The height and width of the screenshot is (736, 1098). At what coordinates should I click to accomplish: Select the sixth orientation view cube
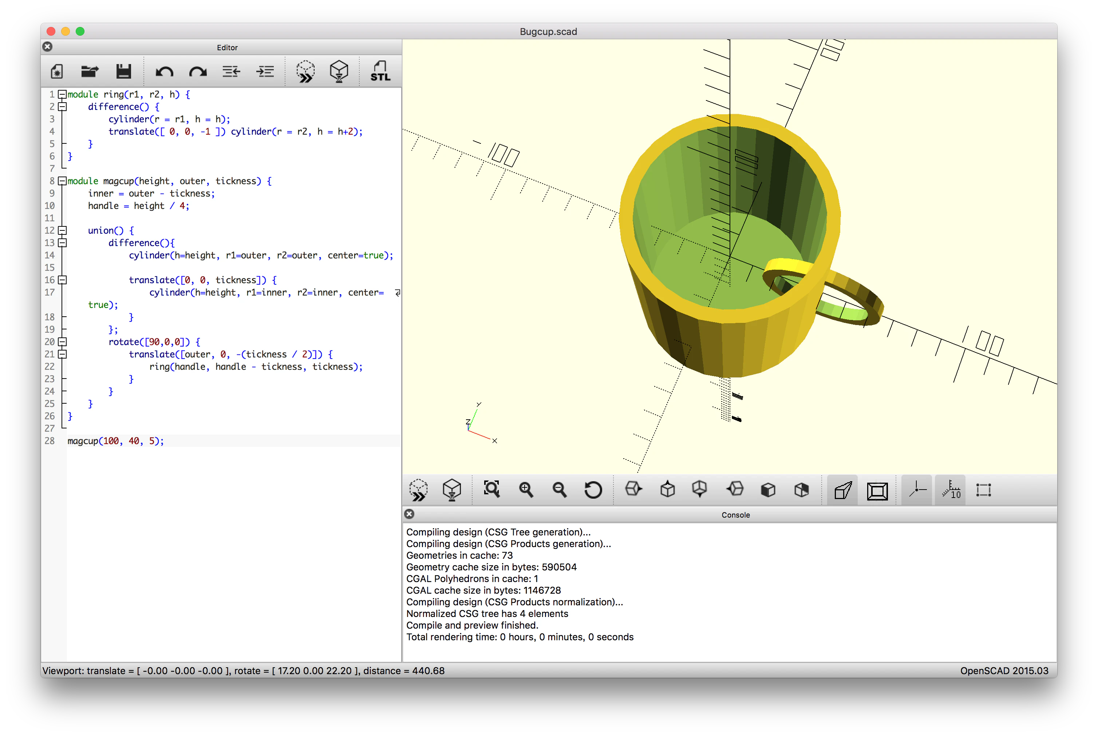point(801,490)
